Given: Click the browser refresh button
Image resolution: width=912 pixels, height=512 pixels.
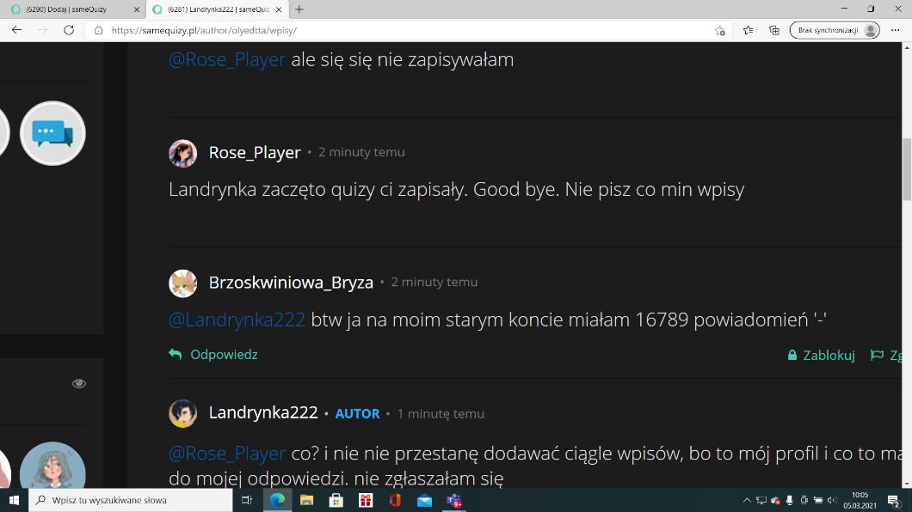Looking at the screenshot, I should 69,30.
